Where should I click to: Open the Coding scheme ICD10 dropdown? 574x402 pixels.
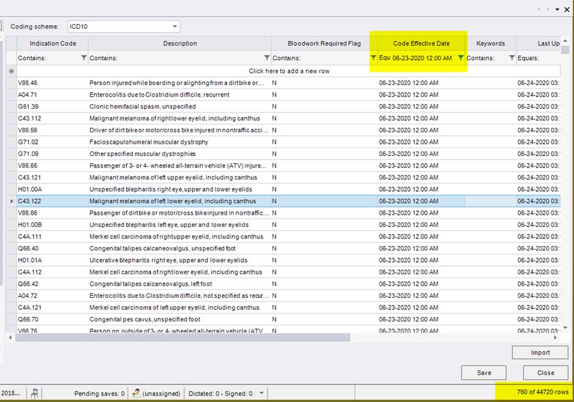[x=175, y=27]
